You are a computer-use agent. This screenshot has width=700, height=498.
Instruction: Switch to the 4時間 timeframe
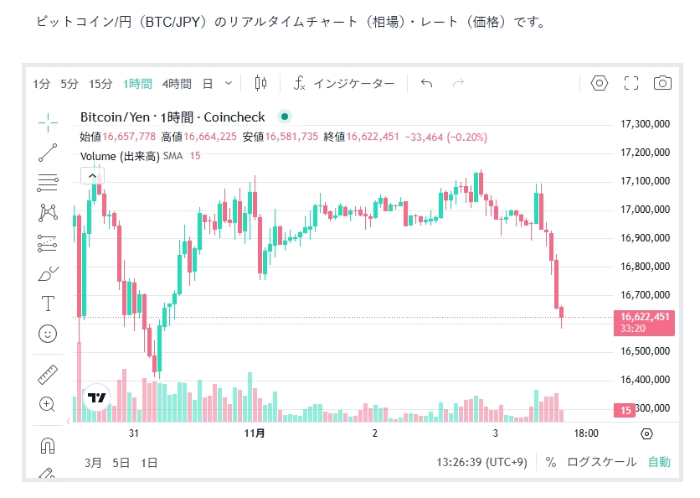point(177,84)
